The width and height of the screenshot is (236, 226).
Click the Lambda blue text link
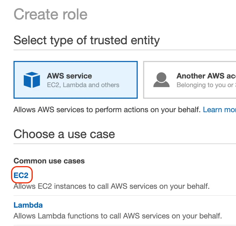pos(28,205)
